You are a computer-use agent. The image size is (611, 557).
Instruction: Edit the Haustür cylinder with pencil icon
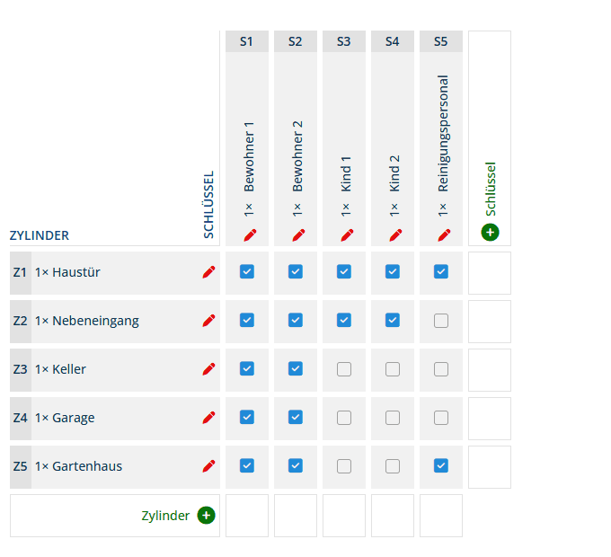click(x=208, y=272)
